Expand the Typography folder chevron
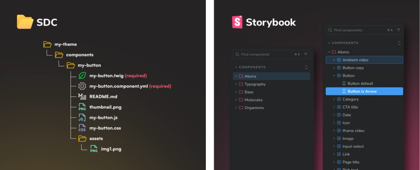Screen dimensions: 420x170 click(x=236, y=84)
